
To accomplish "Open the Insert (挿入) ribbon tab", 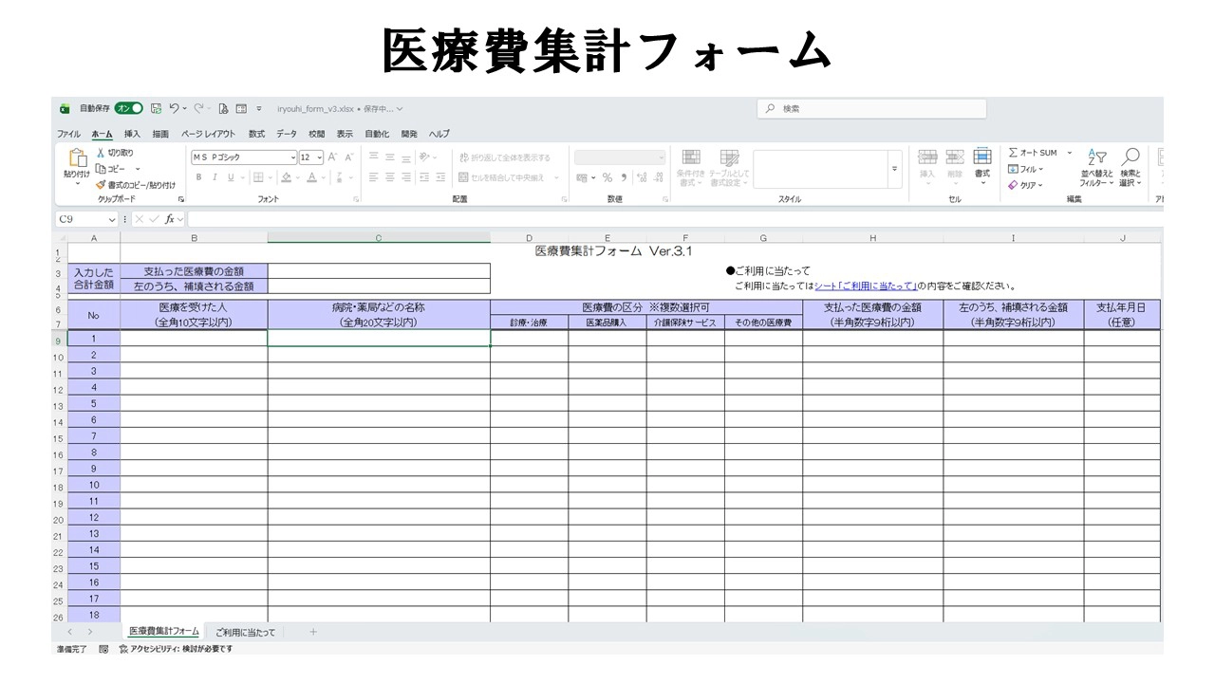I will 132,134.
